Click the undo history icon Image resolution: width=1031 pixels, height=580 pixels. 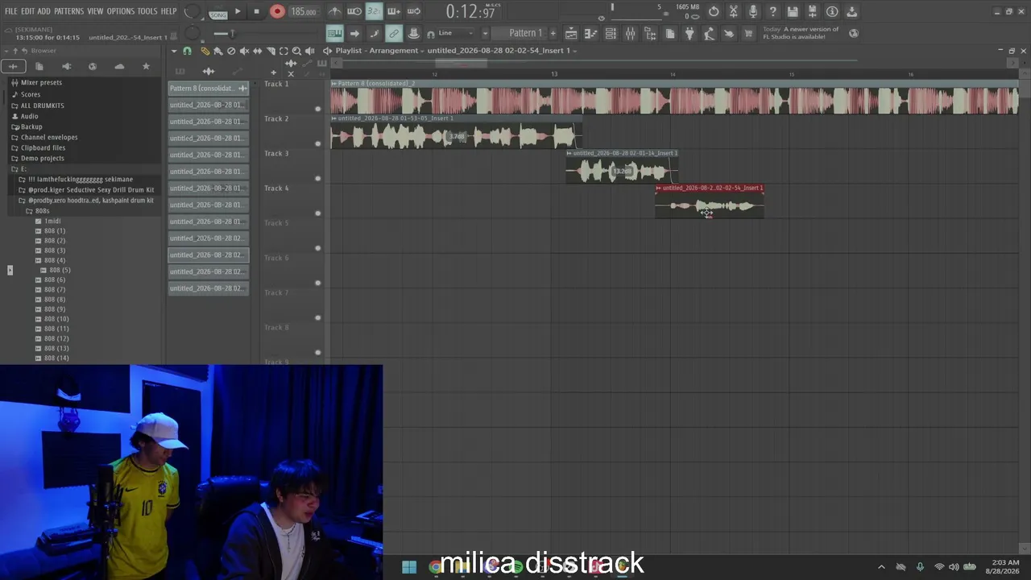(x=714, y=11)
